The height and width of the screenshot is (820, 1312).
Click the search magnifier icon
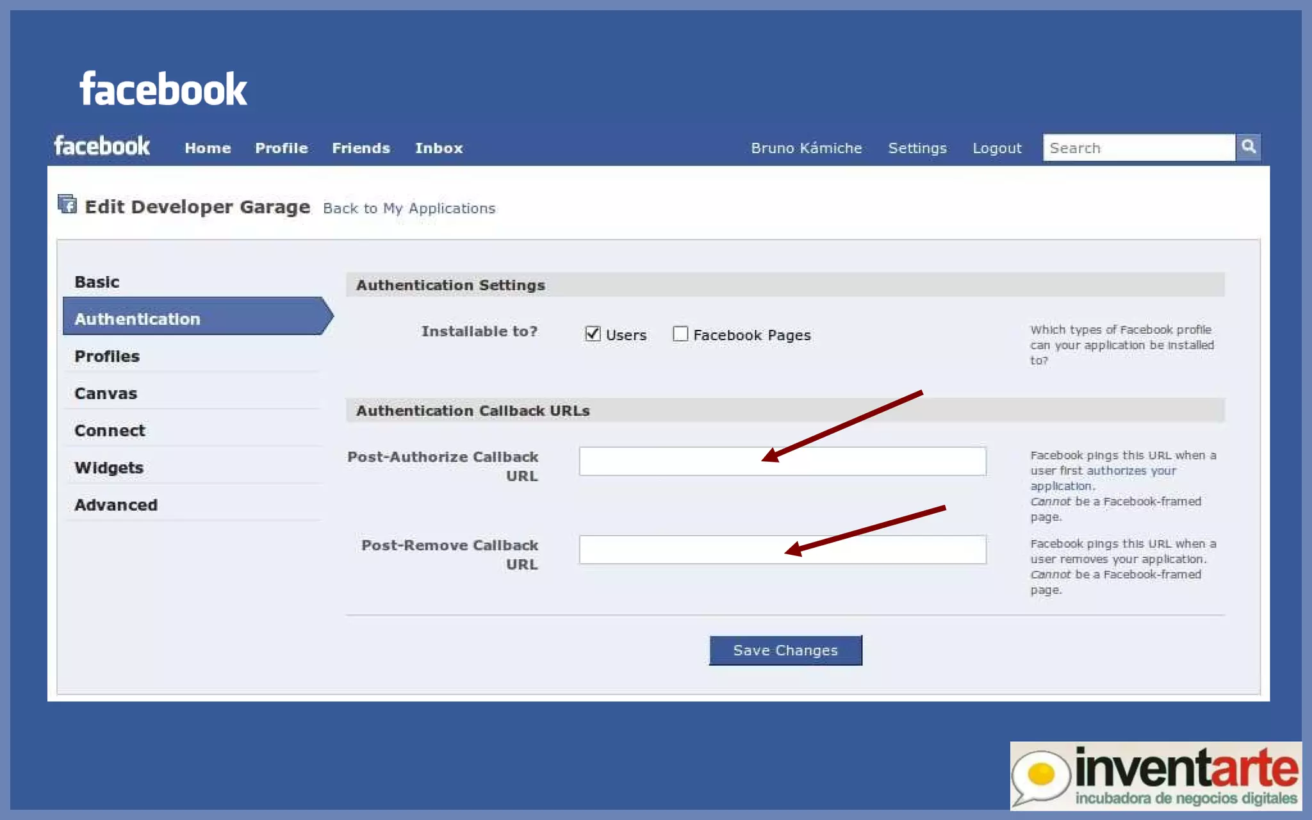[1248, 147]
